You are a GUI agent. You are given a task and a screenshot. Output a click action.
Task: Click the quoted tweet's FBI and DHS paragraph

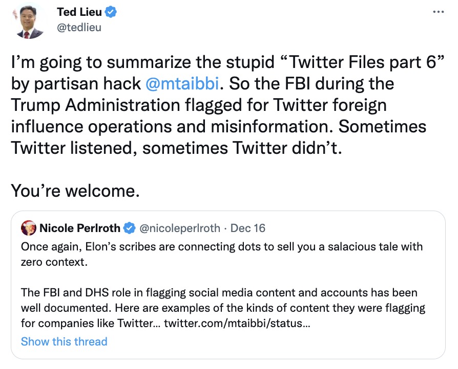point(223,308)
